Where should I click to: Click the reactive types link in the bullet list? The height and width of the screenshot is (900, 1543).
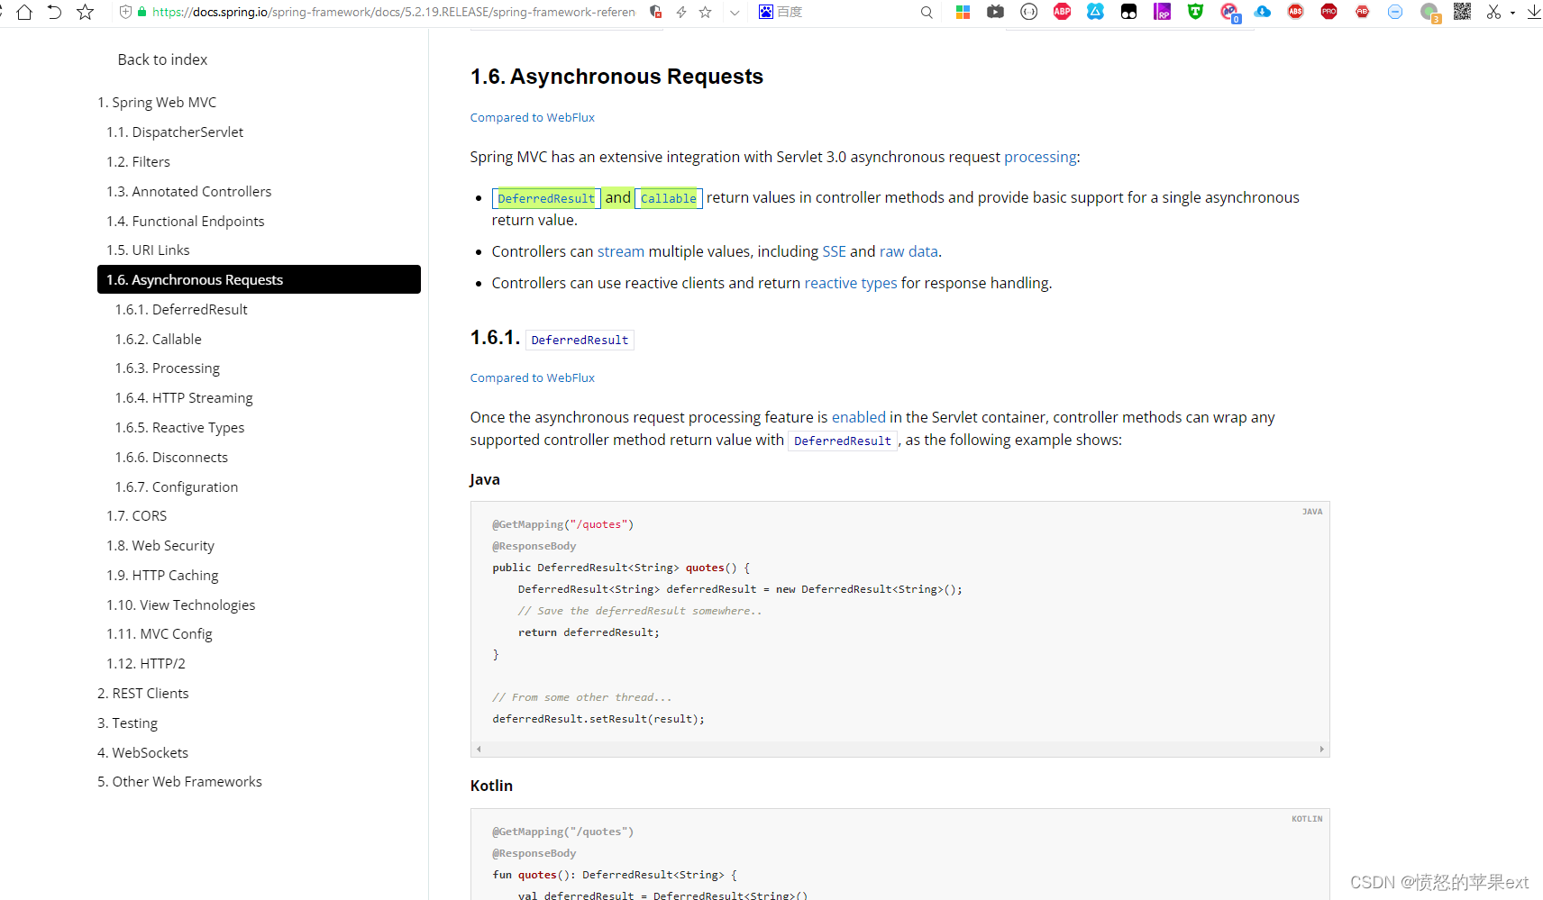coord(851,283)
